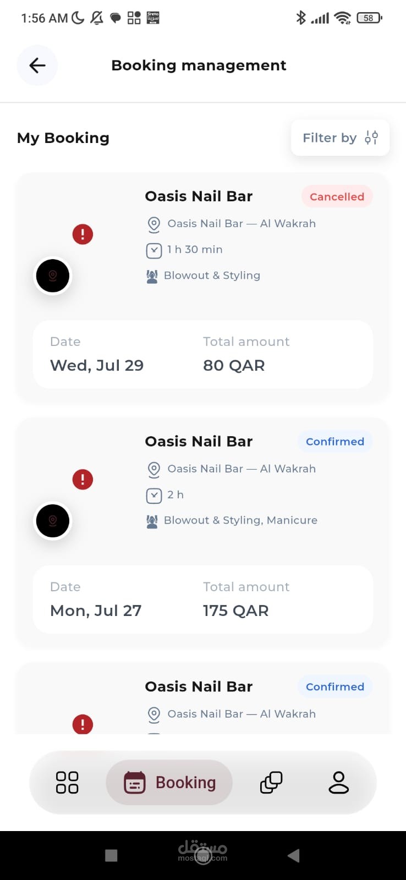
Task: Tap the location pin icon on first booking
Action: point(154,224)
